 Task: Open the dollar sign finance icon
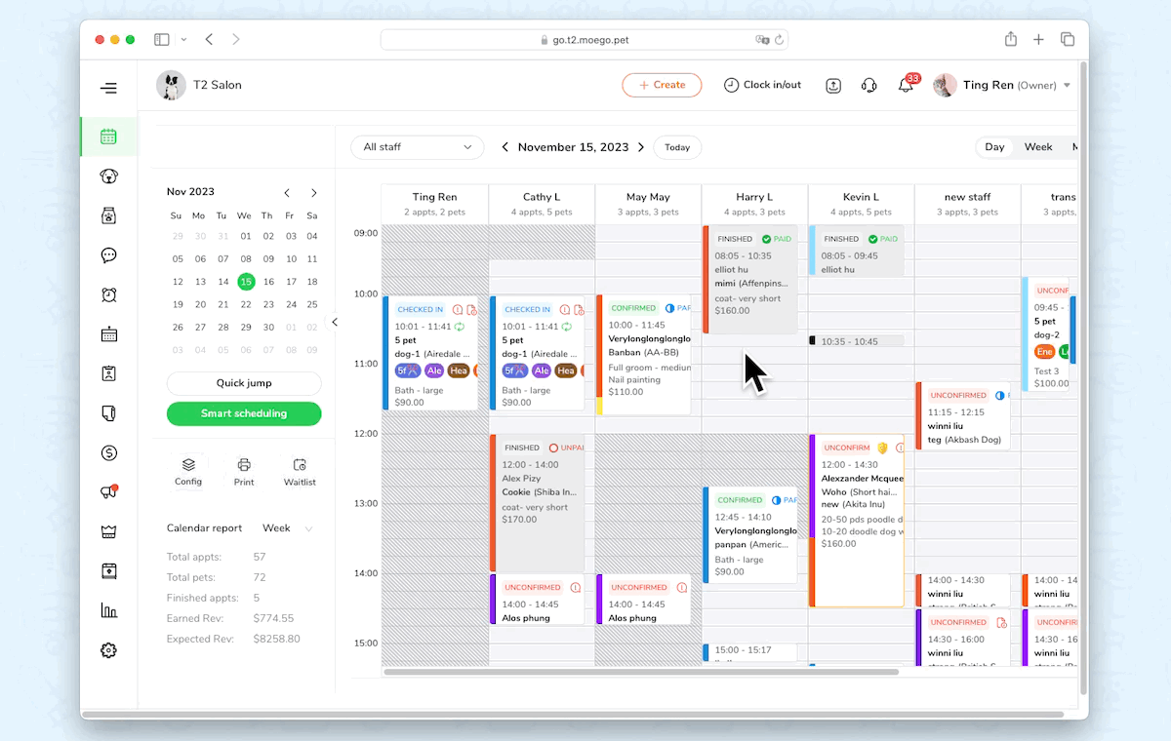pos(108,452)
